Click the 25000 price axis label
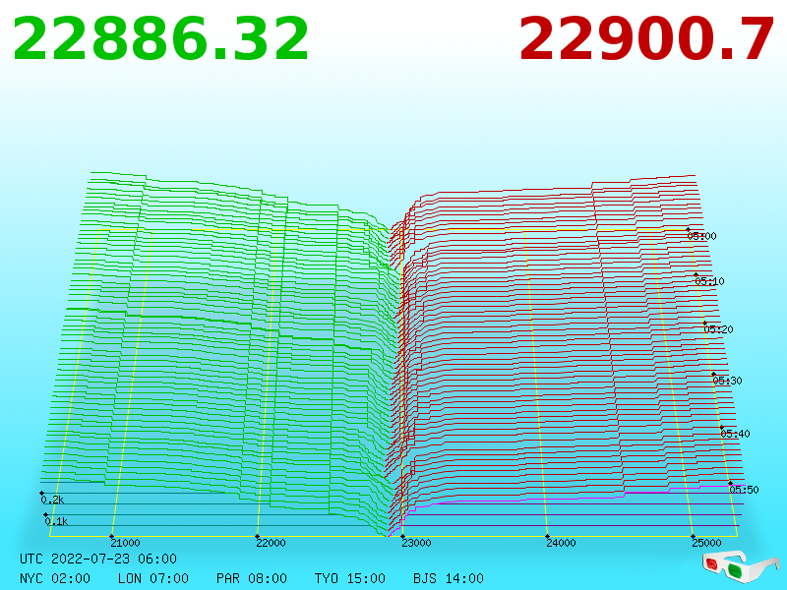The height and width of the screenshot is (590, 787). tap(706, 543)
